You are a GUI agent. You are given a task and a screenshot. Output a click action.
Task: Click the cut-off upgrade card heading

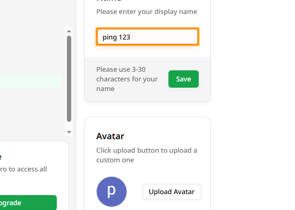coord(1,157)
